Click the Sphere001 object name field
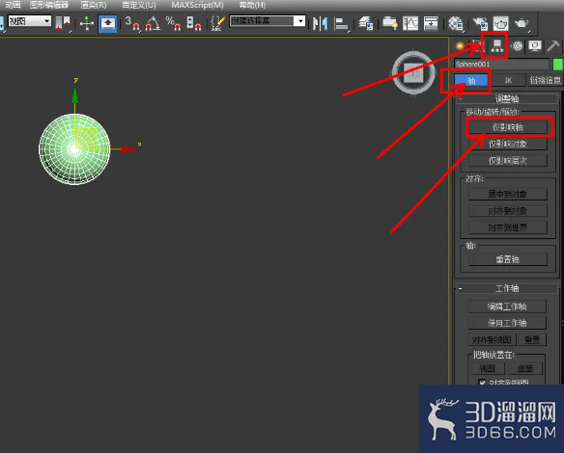Screen dimensions: 564x453 (501, 65)
